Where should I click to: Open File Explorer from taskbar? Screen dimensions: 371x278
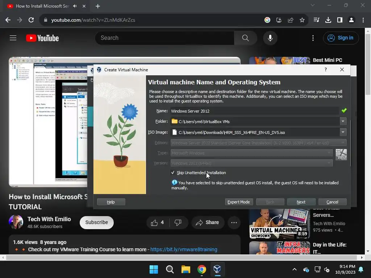[x=186, y=269]
